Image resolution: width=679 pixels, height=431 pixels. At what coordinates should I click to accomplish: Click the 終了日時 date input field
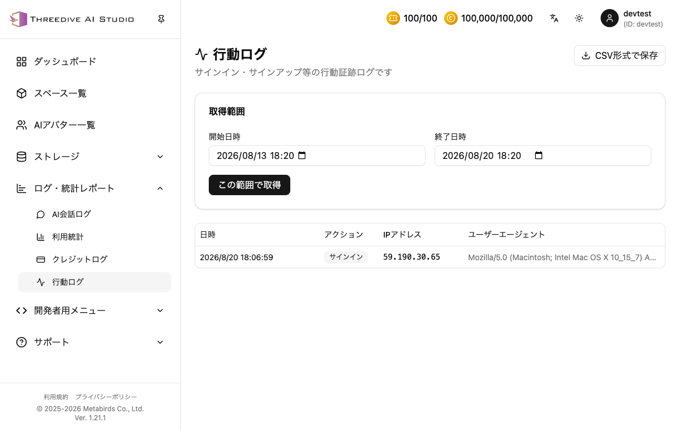[x=543, y=156]
